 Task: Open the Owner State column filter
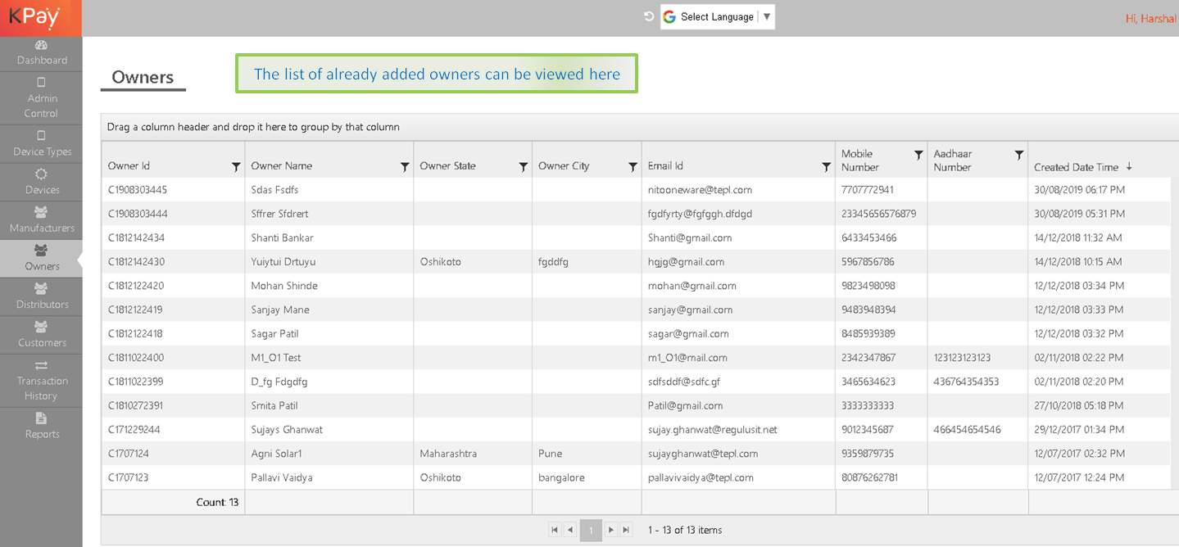pyautogui.click(x=524, y=167)
